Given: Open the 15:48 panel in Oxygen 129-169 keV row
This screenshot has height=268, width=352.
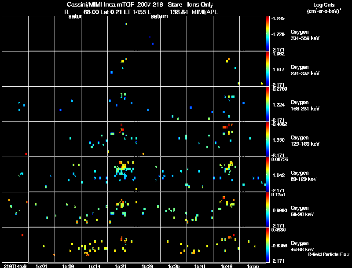Looking at the screenshot, I should coord(226,139).
